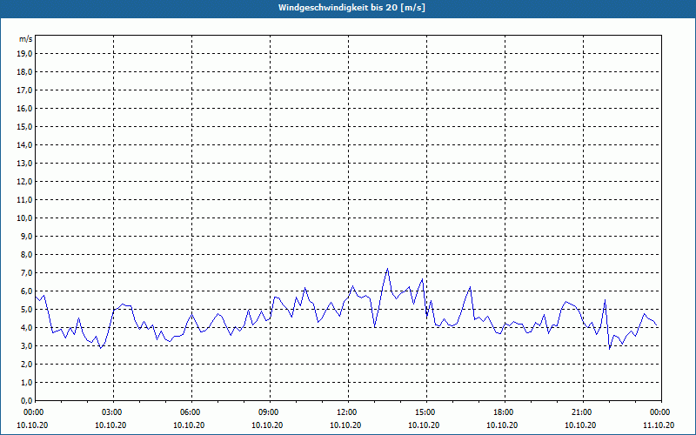Pick the y-axis value '8,0'
Screen dimensions: 696x435
tap(27, 254)
